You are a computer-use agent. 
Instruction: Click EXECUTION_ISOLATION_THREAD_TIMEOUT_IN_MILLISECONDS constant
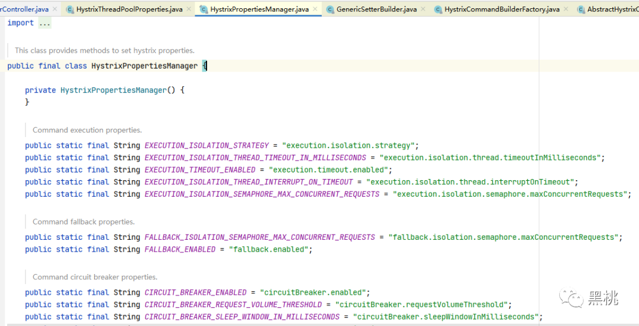(x=256, y=158)
